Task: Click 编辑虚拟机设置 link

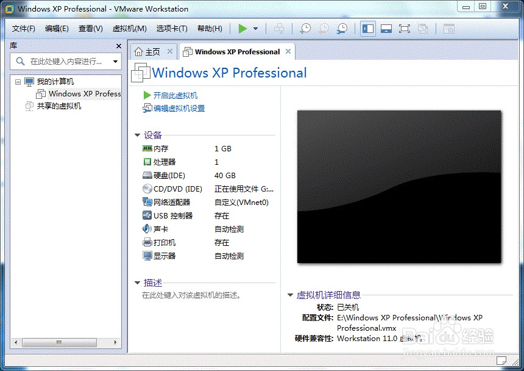Action: [179, 108]
